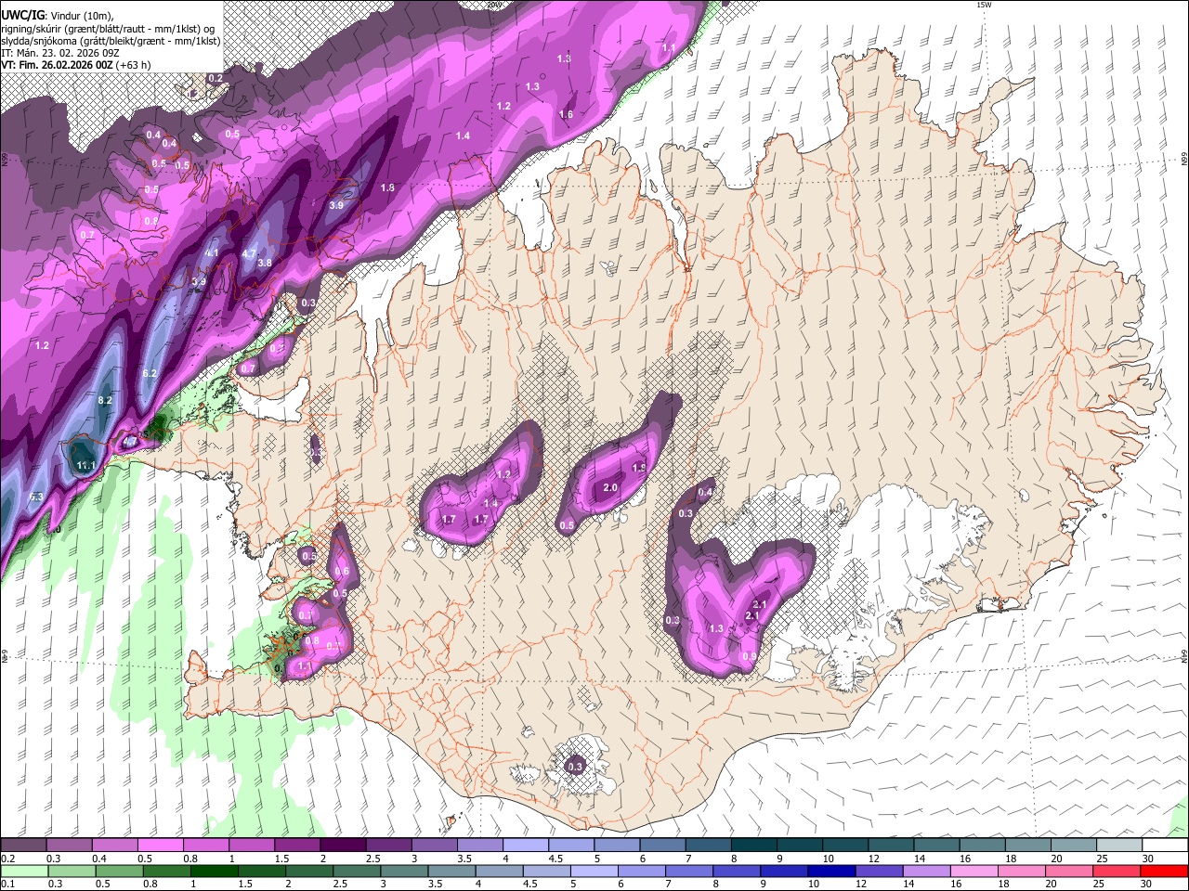Image resolution: width=1189 pixels, height=891 pixels.
Task: Click the dark purple swatch between 2 and 2.5, top legend row
Action: [343, 846]
